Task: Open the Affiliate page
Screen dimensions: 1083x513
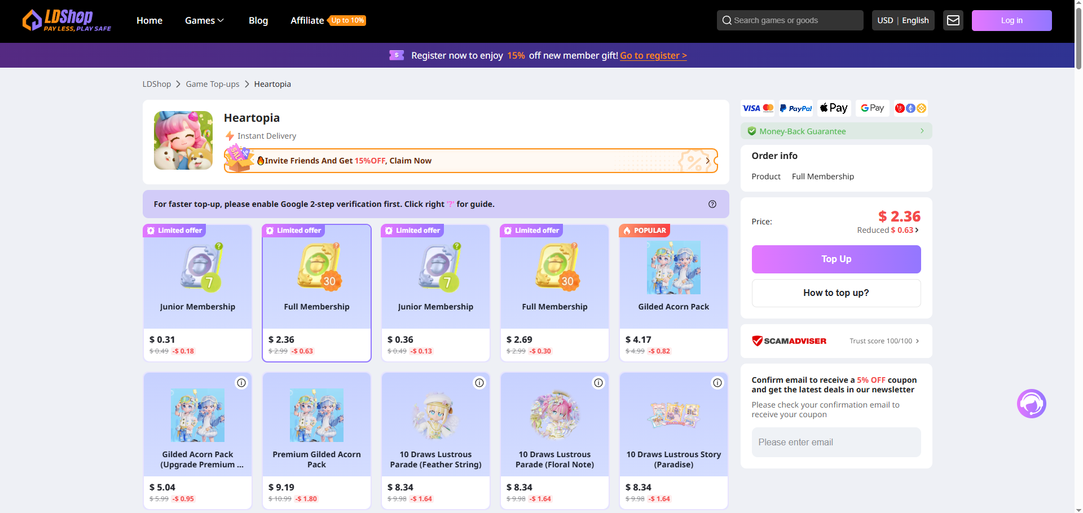Action: point(307,20)
